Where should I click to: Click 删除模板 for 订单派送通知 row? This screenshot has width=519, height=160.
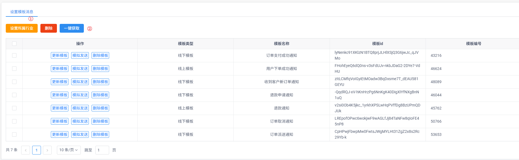point(100,134)
